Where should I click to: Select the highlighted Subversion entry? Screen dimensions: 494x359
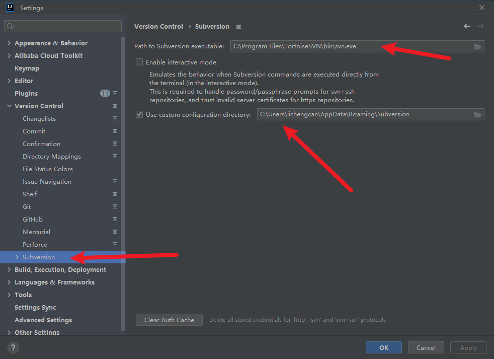(x=63, y=257)
